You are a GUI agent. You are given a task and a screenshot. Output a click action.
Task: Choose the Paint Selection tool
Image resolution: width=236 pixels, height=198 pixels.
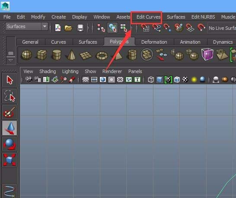(x=10, y=112)
